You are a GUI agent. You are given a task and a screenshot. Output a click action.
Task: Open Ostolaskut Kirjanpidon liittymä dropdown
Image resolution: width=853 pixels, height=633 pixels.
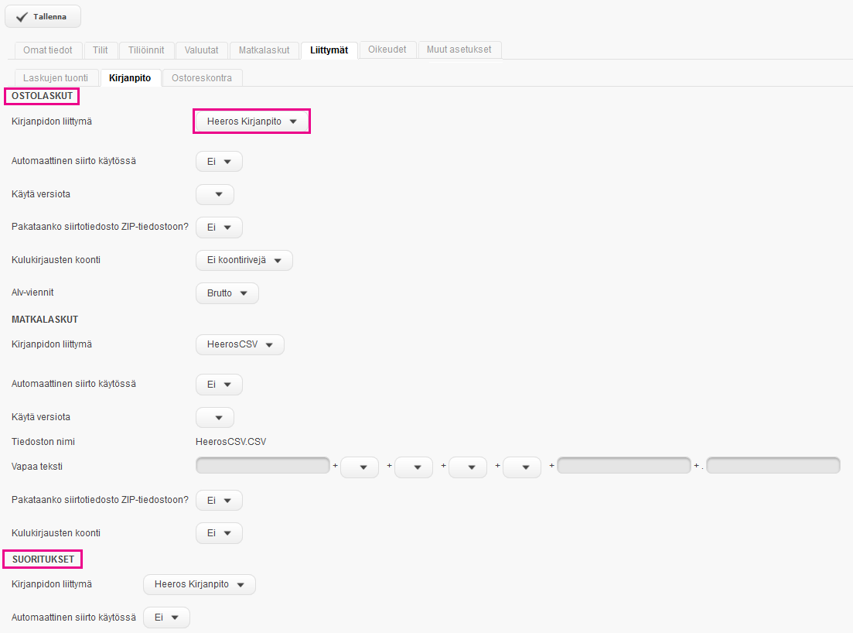(x=251, y=121)
